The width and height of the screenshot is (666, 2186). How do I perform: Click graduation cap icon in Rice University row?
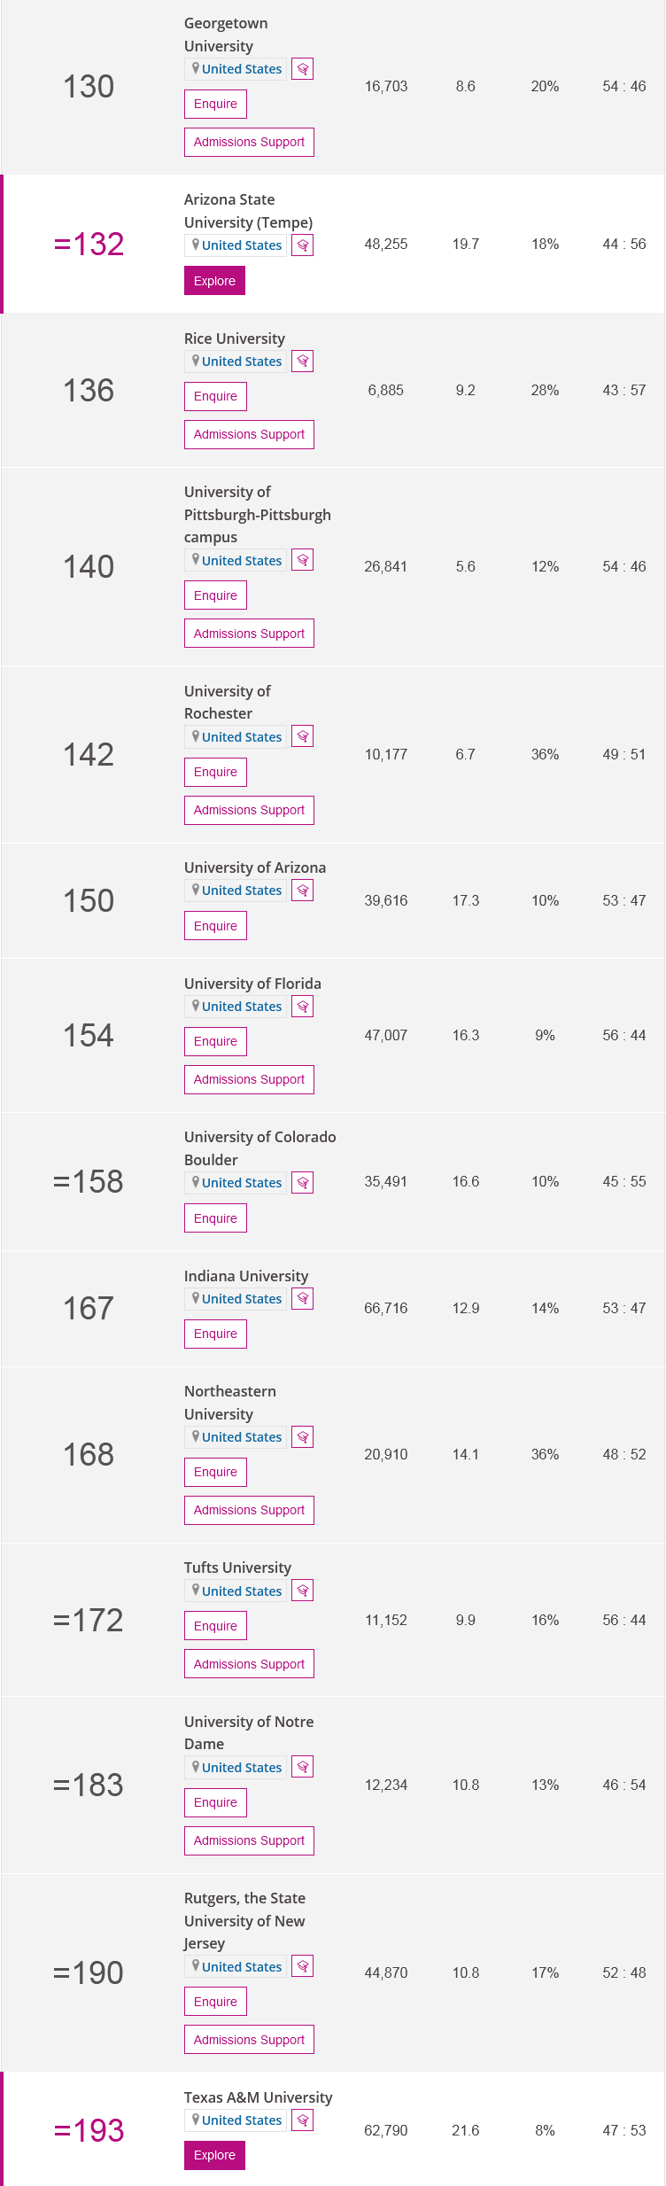click(x=303, y=362)
